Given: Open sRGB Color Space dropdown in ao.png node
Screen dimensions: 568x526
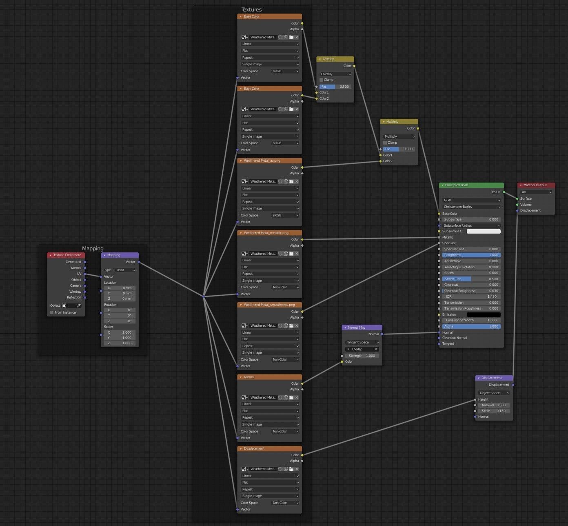Looking at the screenshot, I should [285, 215].
